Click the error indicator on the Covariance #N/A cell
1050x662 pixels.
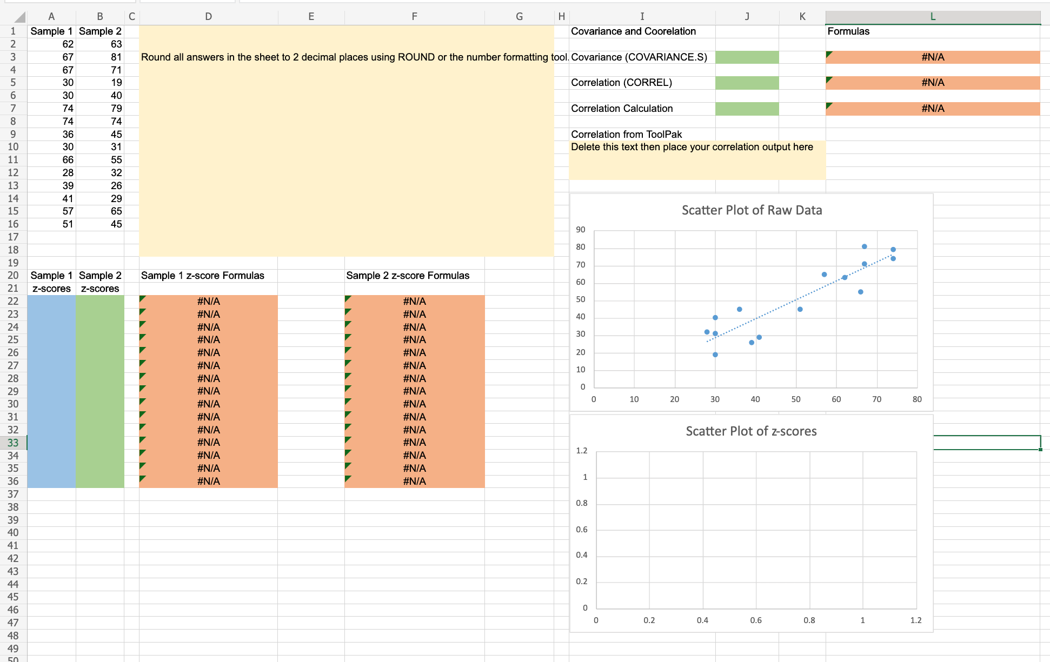pos(829,54)
